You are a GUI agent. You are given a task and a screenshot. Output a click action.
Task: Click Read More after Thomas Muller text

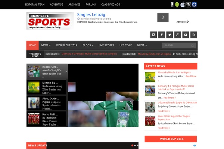pos(170,98)
